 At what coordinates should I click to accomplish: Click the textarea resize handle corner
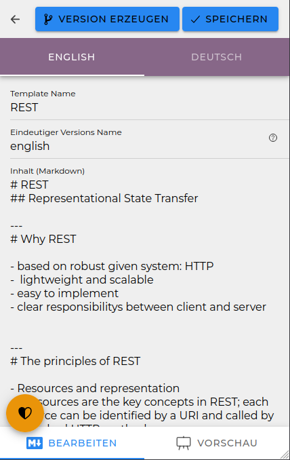(285, 455)
